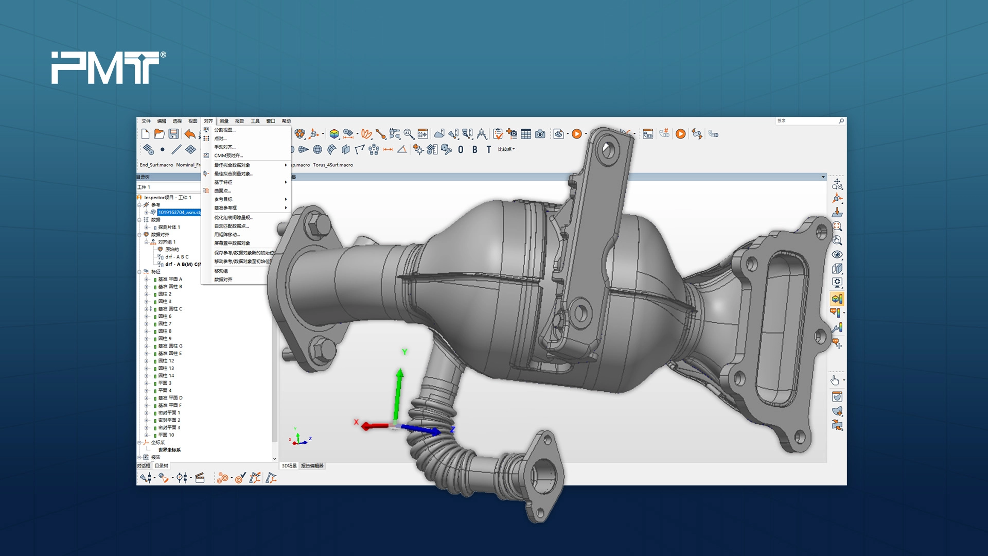Image resolution: width=988 pixels, height=556 pixels.
Task: Click the clapperboard icon in bottom toolbar
Action: [x=200, y=478]
